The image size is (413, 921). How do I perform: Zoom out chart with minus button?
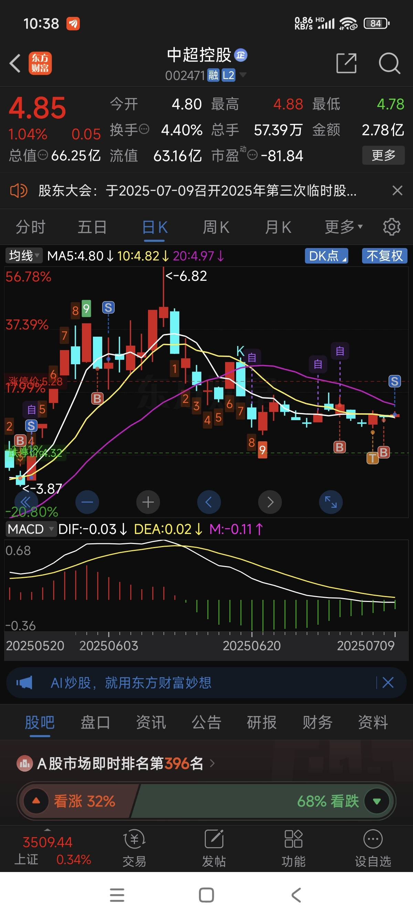[87, 502]
